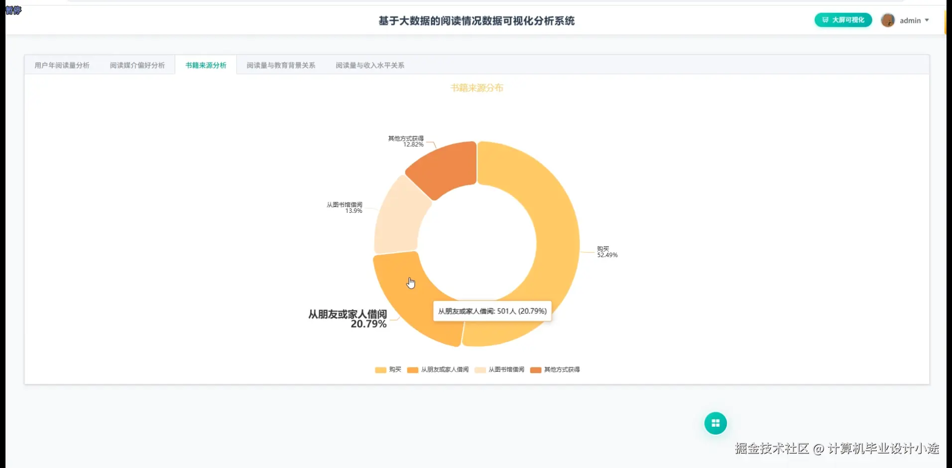Switch to the 阅读量与收入水平关系 tab
Viewport: 952px width, 468px height.
click(x=369, y=65)
